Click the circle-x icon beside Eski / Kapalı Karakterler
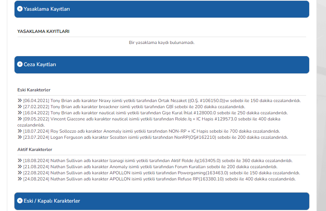 click(x=20, y=201)
